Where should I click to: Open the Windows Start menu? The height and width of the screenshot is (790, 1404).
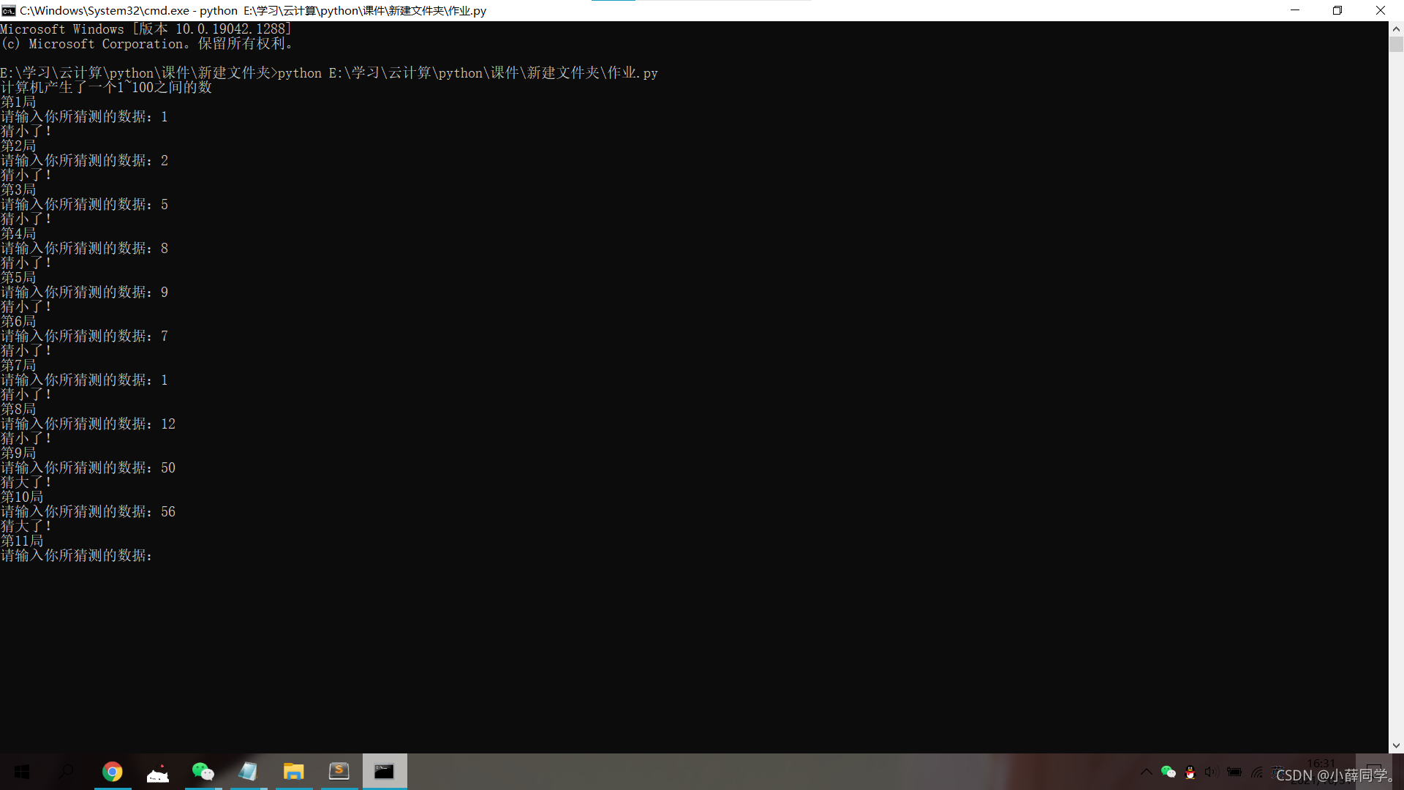click(x=22, y=772)
